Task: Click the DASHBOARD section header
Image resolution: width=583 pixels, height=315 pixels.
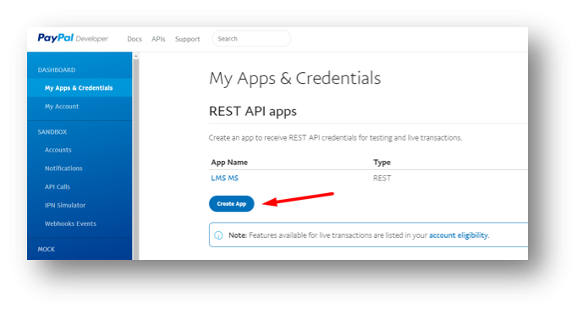Action: pos(57,70)
